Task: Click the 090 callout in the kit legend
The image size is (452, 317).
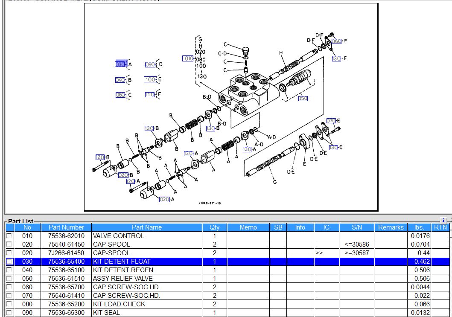Action: 150,64
